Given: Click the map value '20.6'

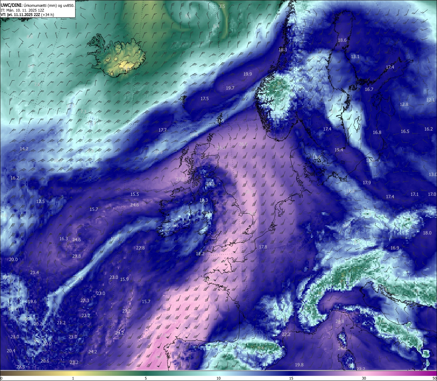Looking at the screenshot, I should coord(45,361).
